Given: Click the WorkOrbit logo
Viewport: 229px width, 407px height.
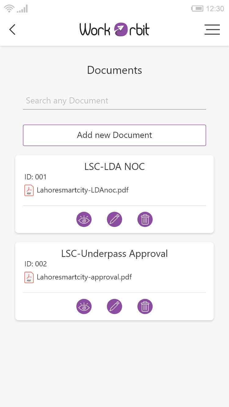Looking at the screenshot, I should point(114,30).
